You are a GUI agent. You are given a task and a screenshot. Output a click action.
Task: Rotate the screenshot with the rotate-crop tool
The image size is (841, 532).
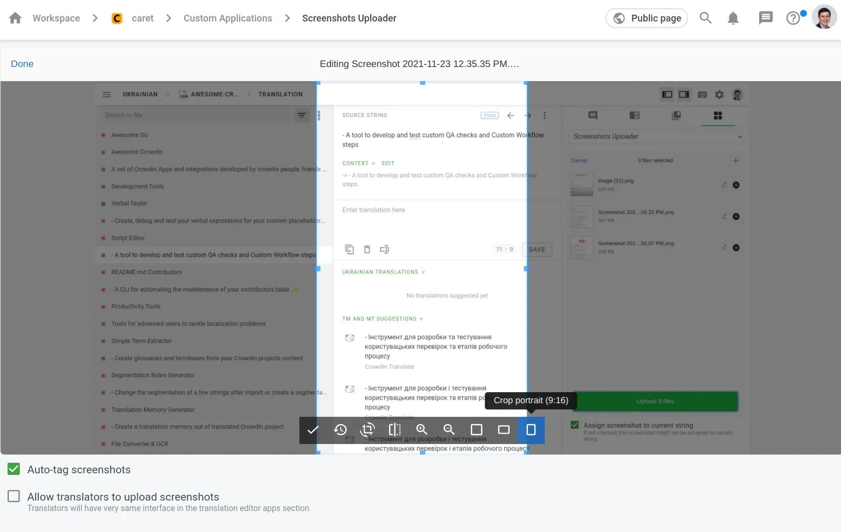pos(368,430)
